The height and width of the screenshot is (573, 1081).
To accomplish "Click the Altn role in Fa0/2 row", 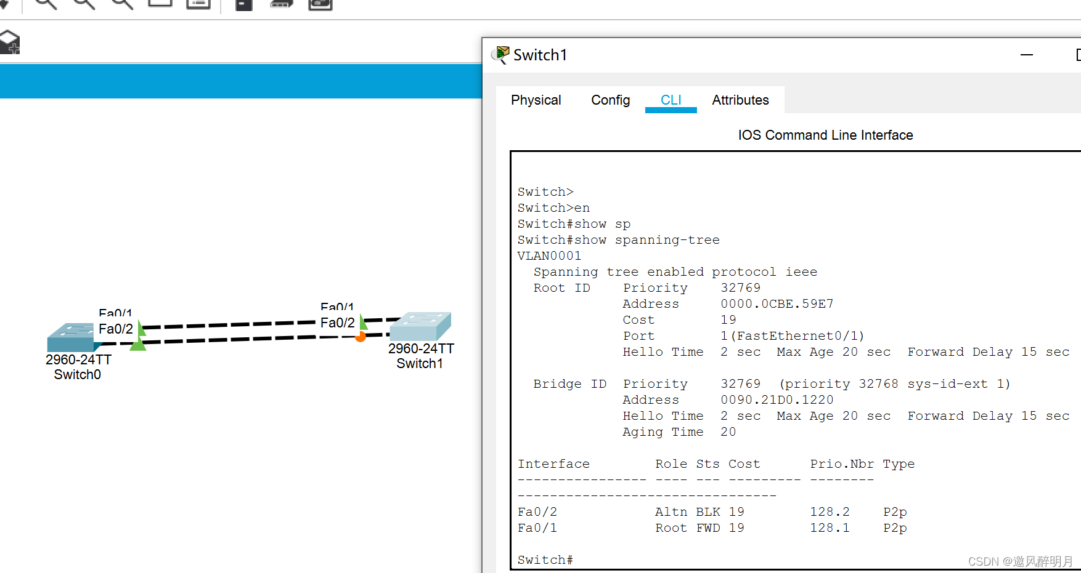I will (671, 512).
